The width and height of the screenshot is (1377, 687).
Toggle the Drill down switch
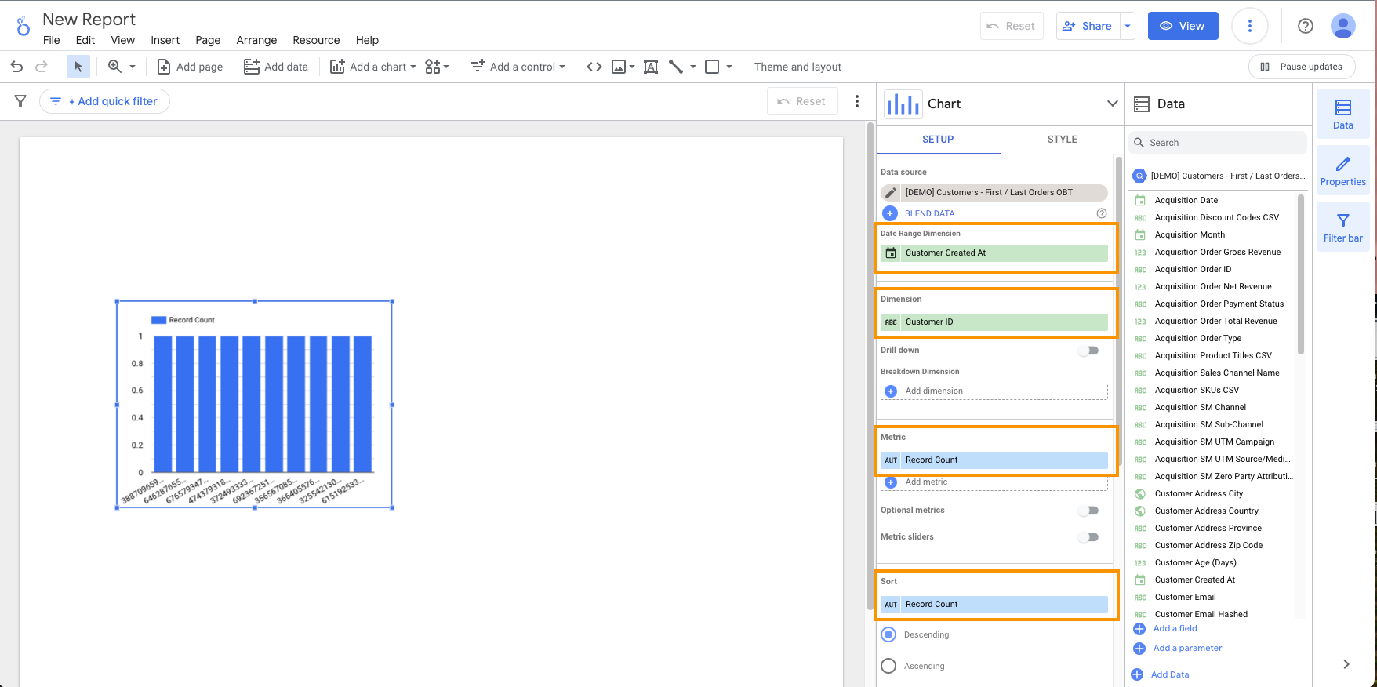[x=1088, y=351]
